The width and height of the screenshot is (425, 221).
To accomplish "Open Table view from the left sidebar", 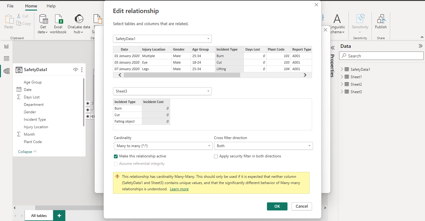I will [x=6, y=58].
